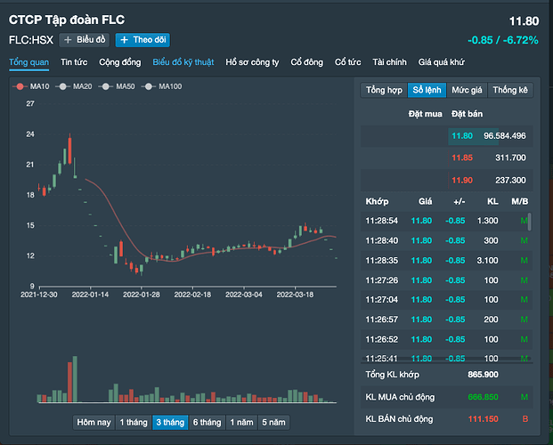The width and height of the screenshot is (553, 445).
Task: Select the Mức giá panel tab
Action: click(467, 90)
